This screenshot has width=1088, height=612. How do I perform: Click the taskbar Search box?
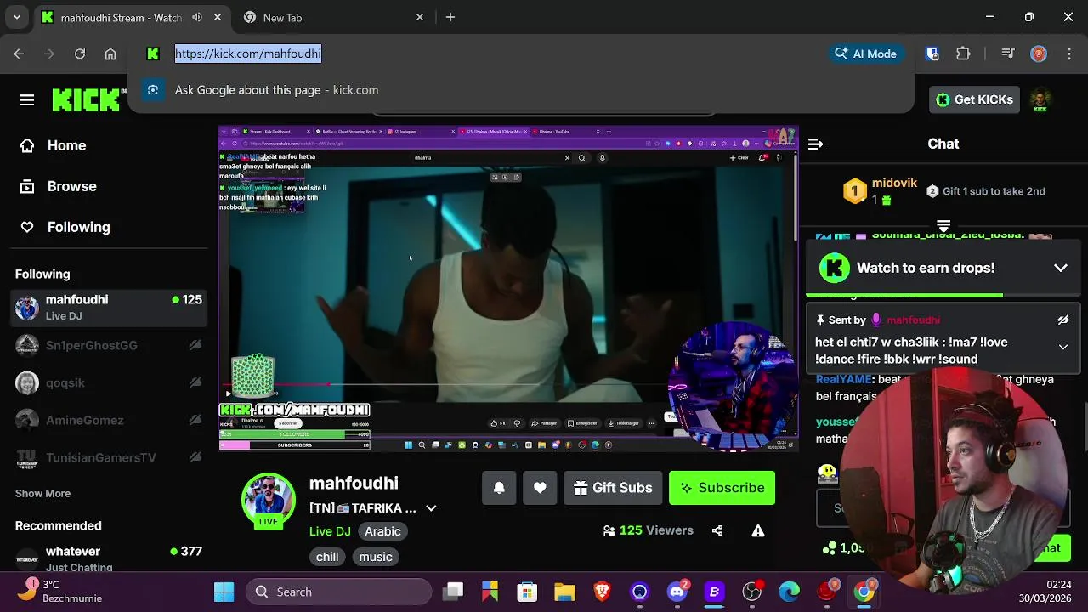point(339,592)
